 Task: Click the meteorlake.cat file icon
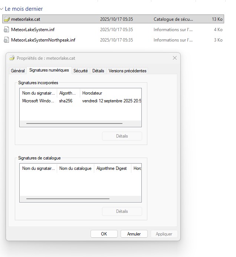[x=6, y=19]
